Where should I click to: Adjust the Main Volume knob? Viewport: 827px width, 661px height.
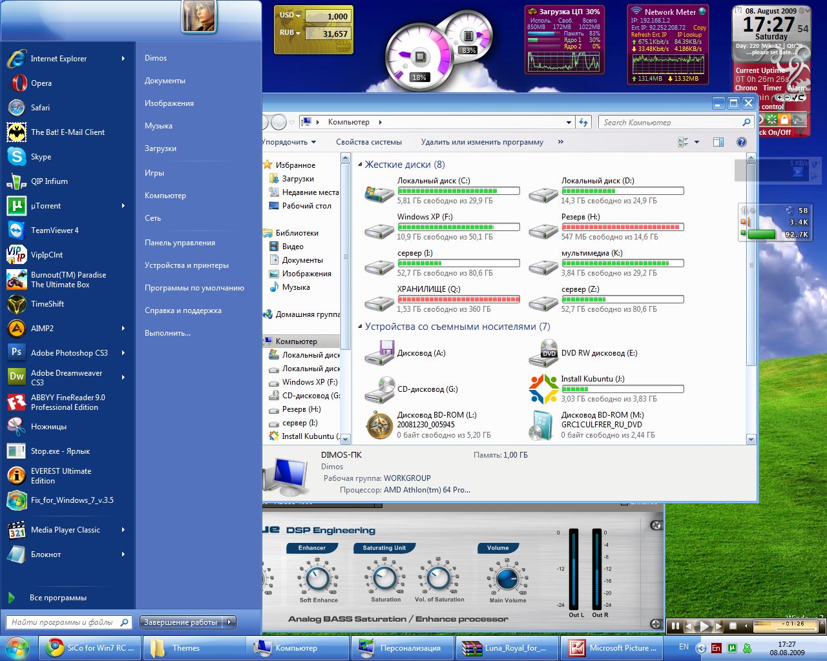point(507,578)
